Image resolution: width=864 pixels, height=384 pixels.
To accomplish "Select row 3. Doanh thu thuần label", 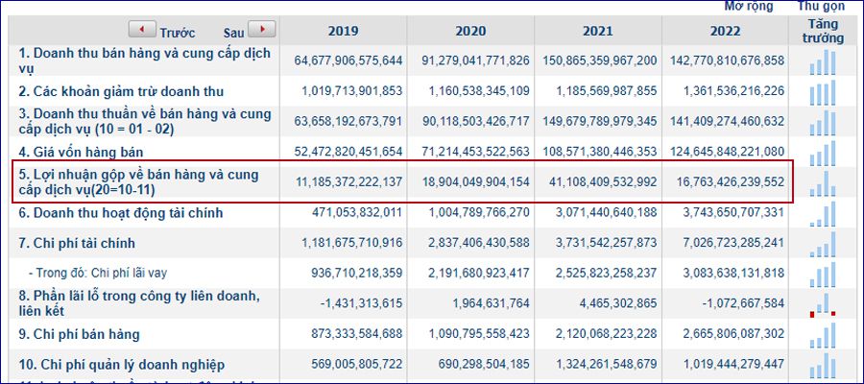I will (145, 121).
